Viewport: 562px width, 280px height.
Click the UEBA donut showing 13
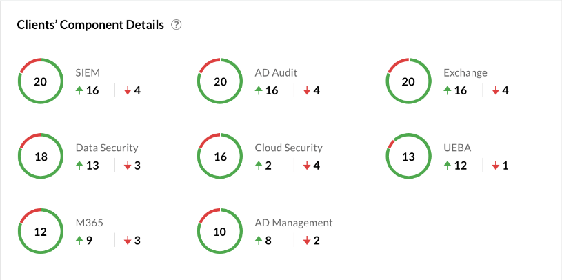point(408,157)
